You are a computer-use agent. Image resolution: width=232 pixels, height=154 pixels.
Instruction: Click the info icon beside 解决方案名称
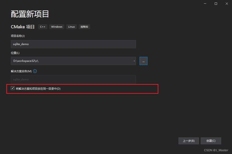(x=35, y=71)
